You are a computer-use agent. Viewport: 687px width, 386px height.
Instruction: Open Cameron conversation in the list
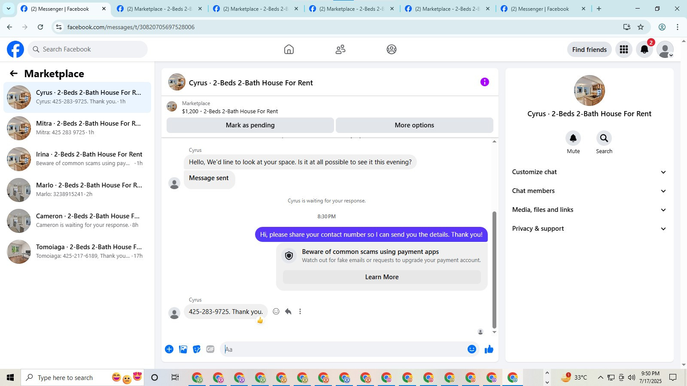tap(77, 221)
